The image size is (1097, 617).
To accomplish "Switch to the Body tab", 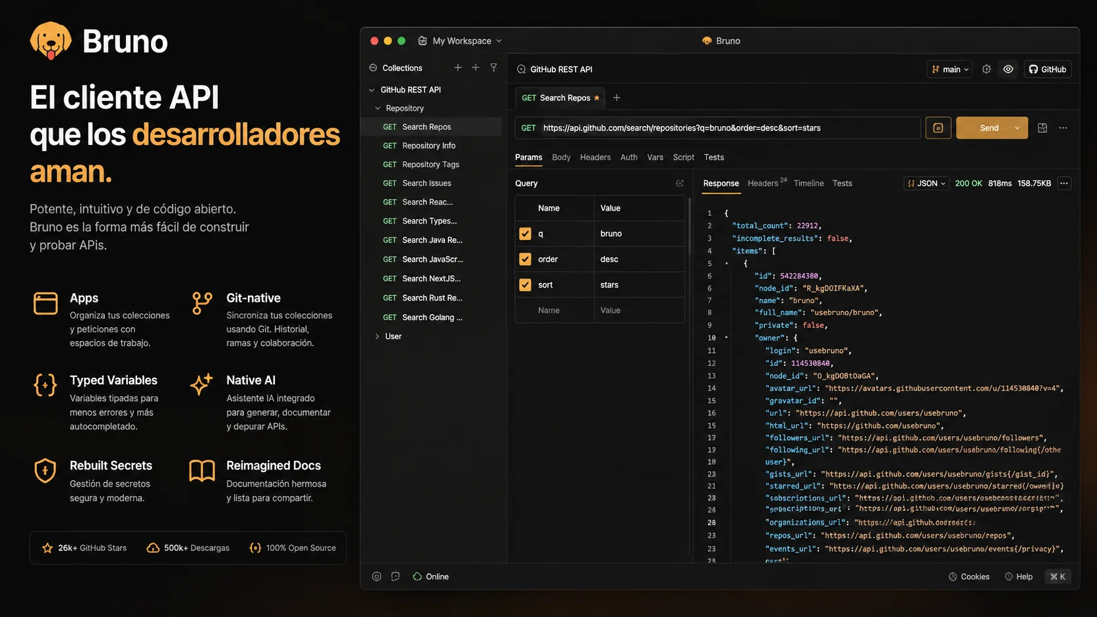I will coord(561,157).
